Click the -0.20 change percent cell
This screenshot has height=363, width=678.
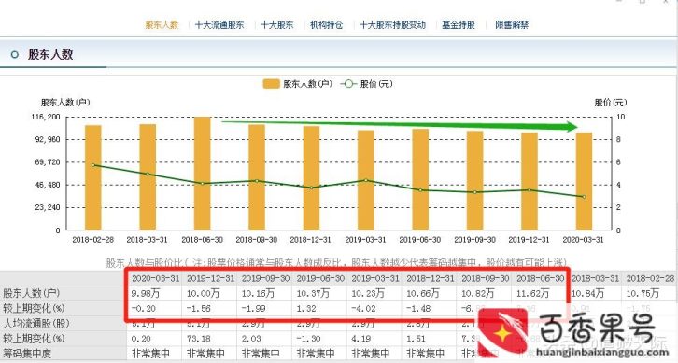pyautogui.click(x=144, y=309)
